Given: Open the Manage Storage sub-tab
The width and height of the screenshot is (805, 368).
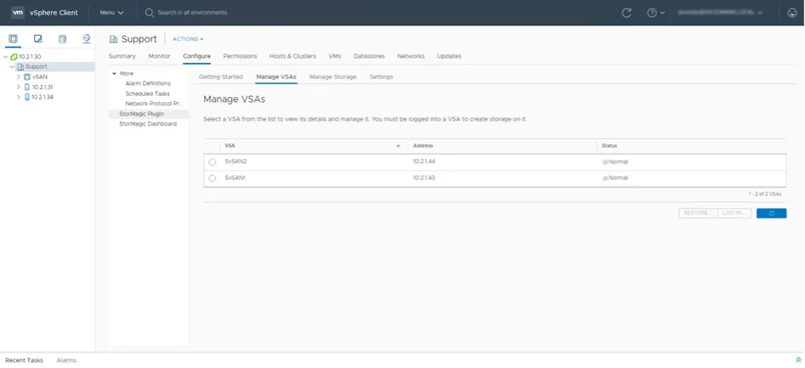Looking at the screenshot, I should coord(332,77).
